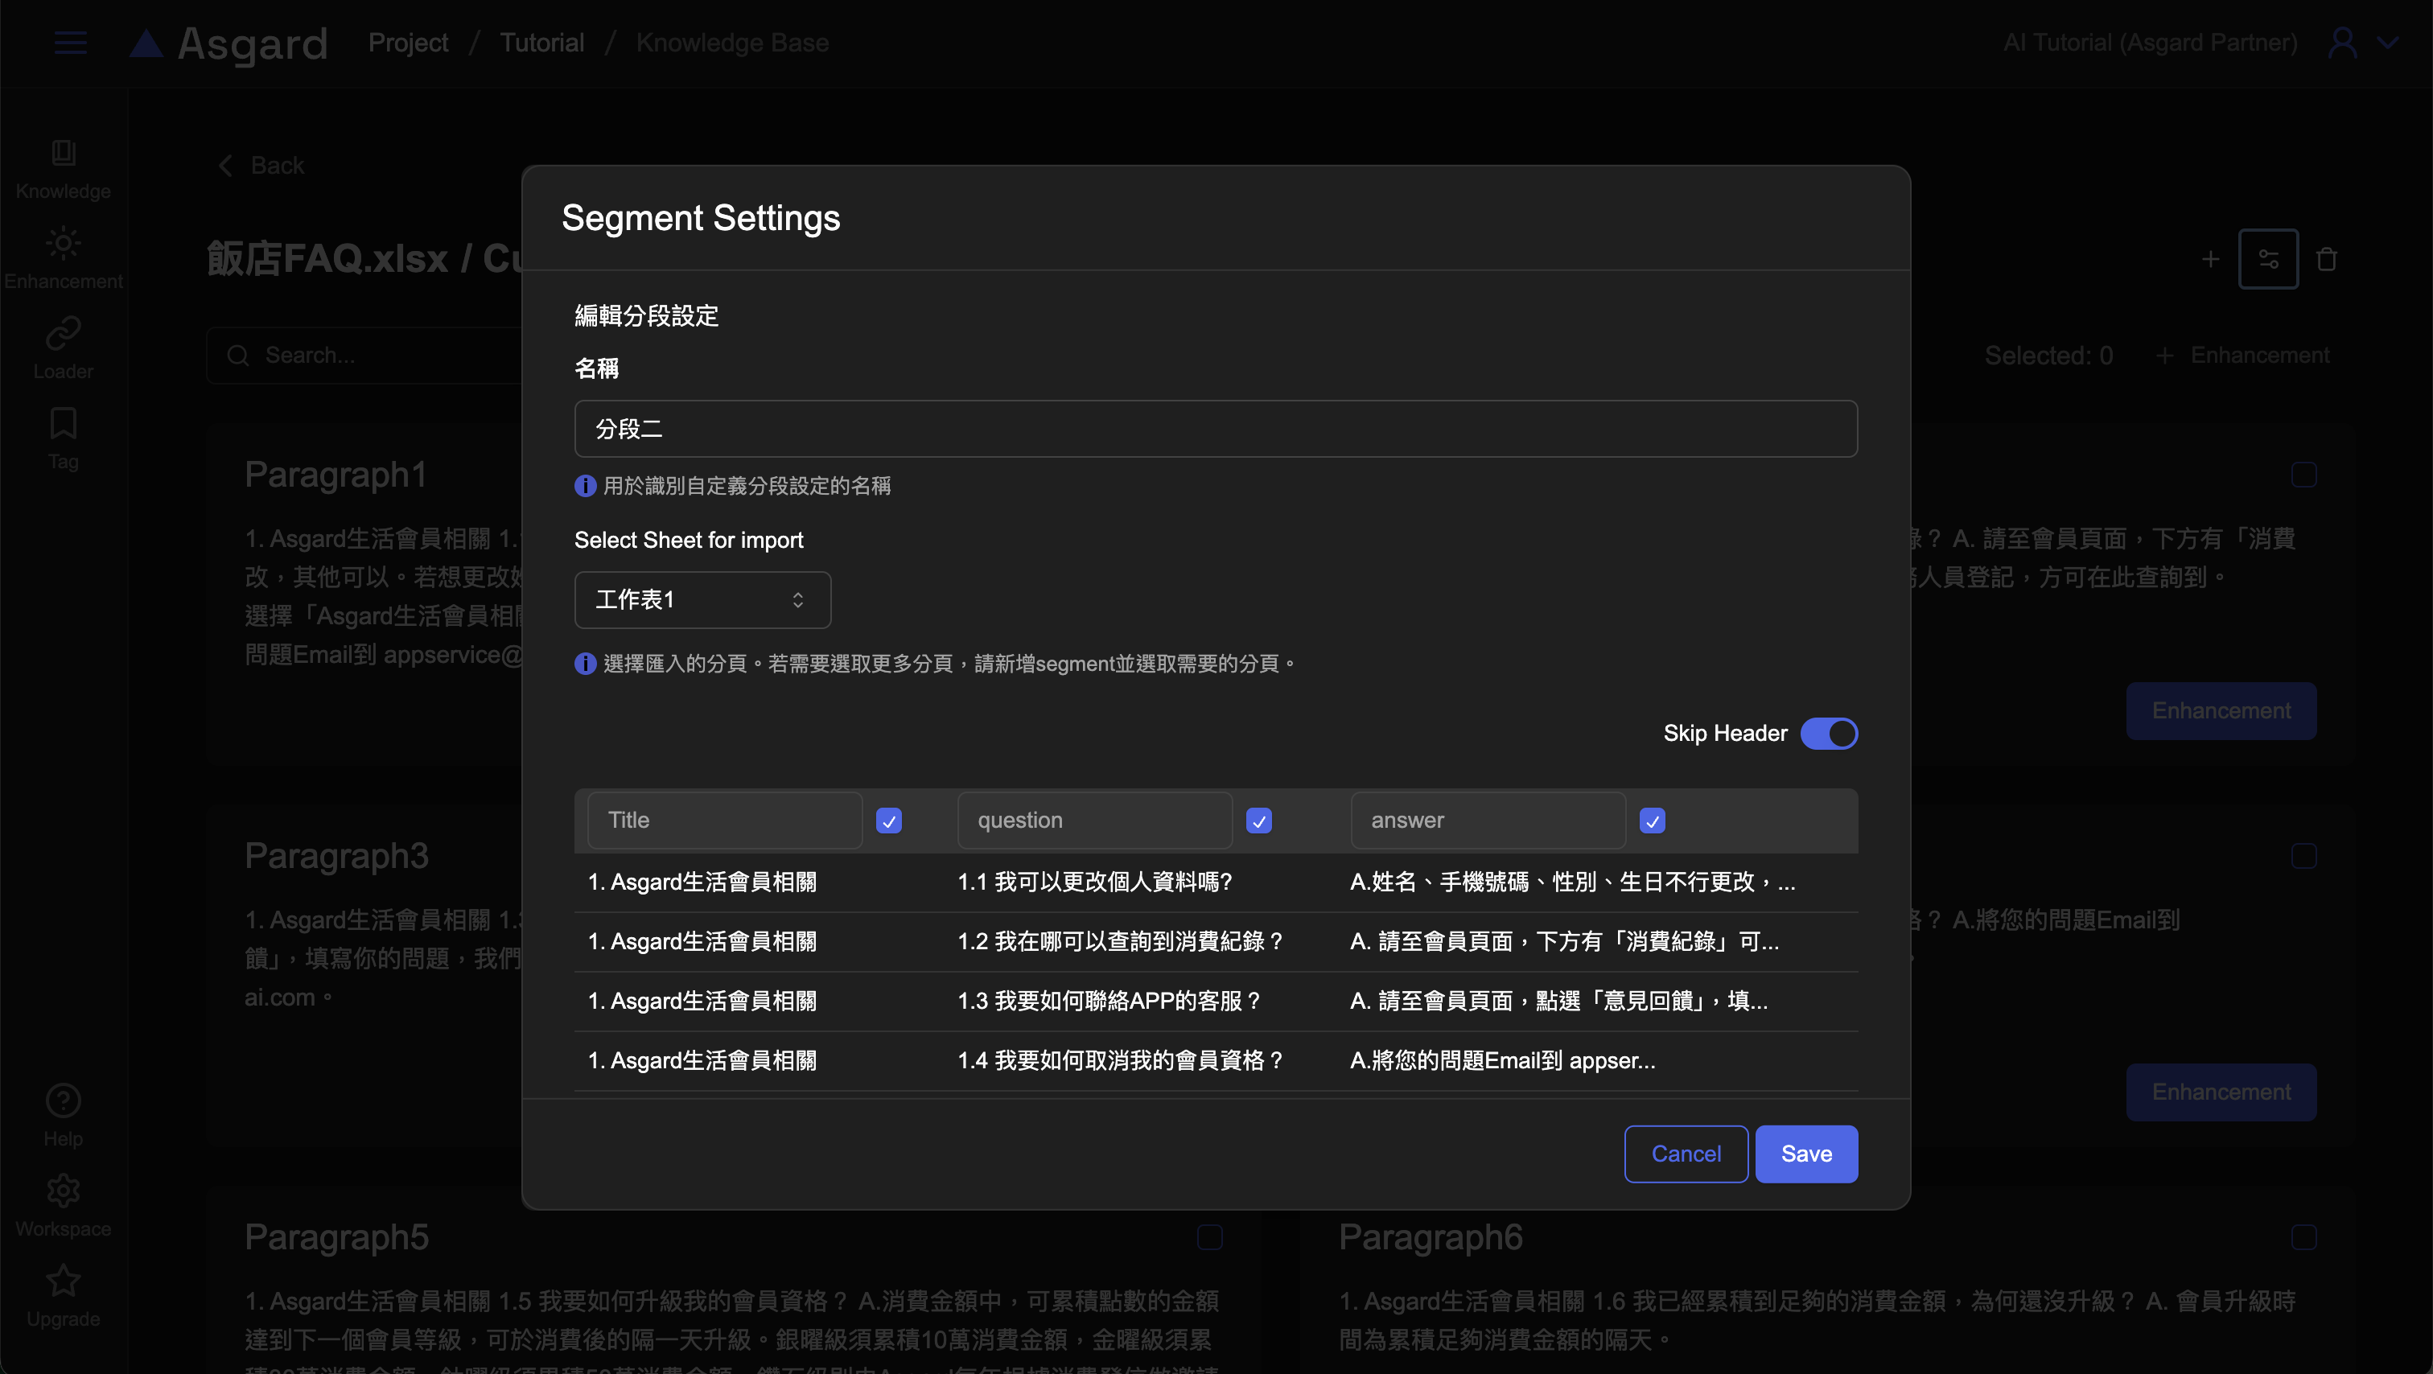2433x1374 pixels.
Task: Open the Help question icon
Action: 64,1101
